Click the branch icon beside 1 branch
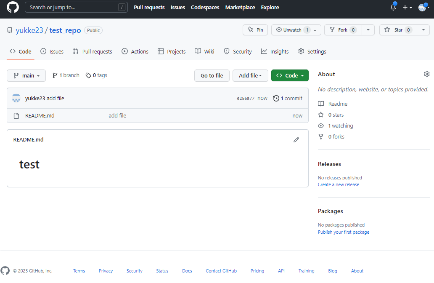Screen dimensions: 434x283 pos(55,75)
